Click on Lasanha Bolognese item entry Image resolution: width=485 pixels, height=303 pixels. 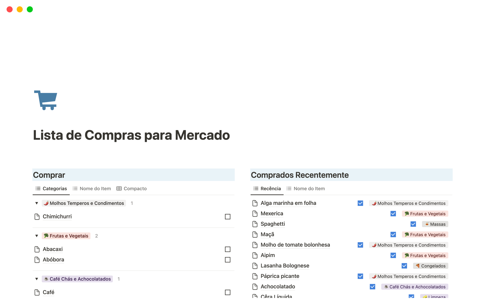click(x=285, y=266)
